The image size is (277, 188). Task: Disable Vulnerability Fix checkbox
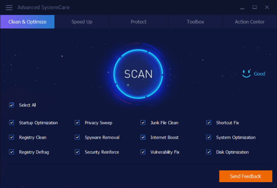click(143, 152)
